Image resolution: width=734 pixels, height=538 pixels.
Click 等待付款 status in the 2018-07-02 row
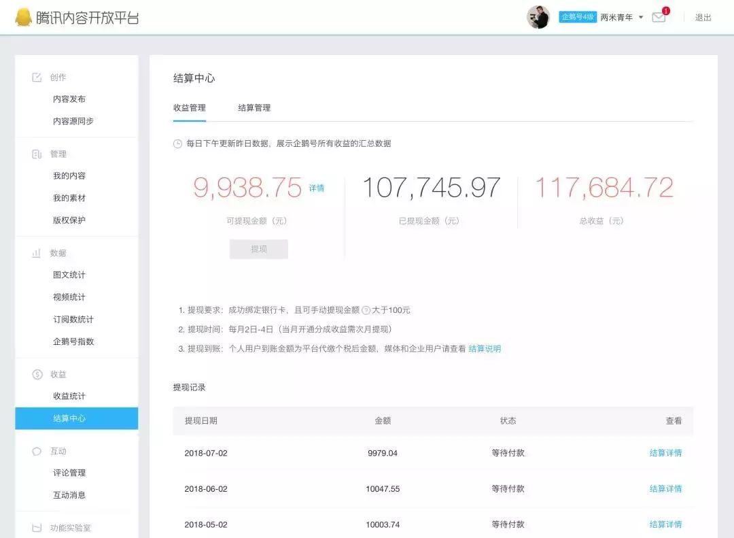coord(508,453)
